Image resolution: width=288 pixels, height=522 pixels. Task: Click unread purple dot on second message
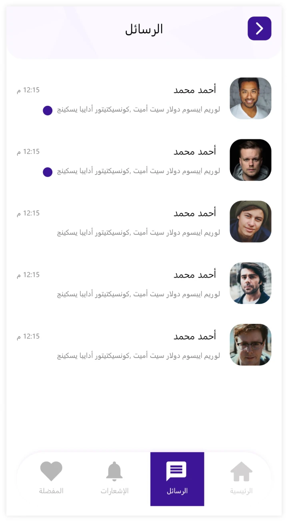click(48, 172)
